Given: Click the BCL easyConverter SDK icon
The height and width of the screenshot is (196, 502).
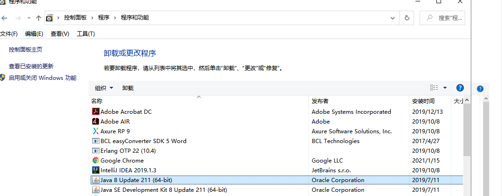Looking at the screenshot, I should tap(96, 141).
